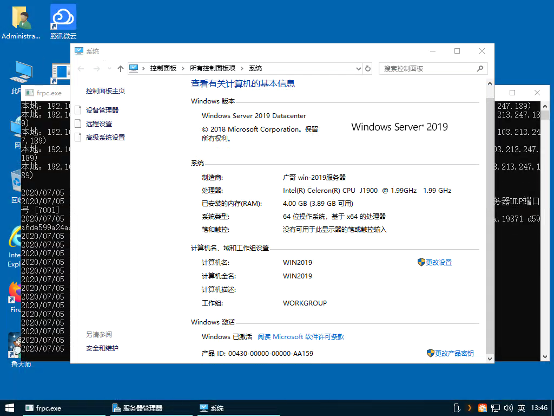This screenshot has height=416, width=554.
Task: Open 高级系统设置 from the left pane
Action: tap(105, 137)
